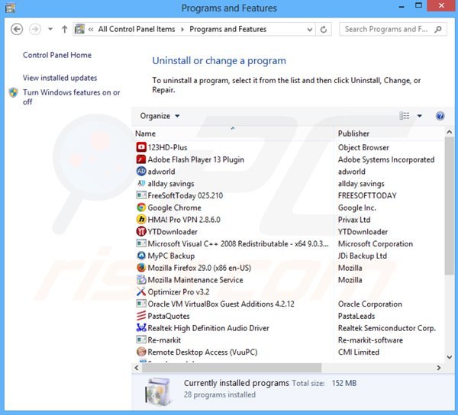This screenshot has width=458, height=415.
Task: Go back to the previous page
Action: 17,29
